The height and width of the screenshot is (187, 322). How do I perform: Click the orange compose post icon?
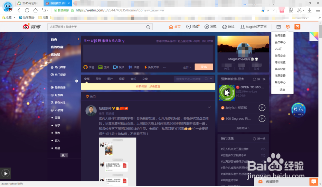pyautogui.click(x=297, y=27)
